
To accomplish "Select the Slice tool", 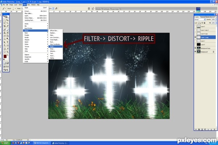I will 8,26.
